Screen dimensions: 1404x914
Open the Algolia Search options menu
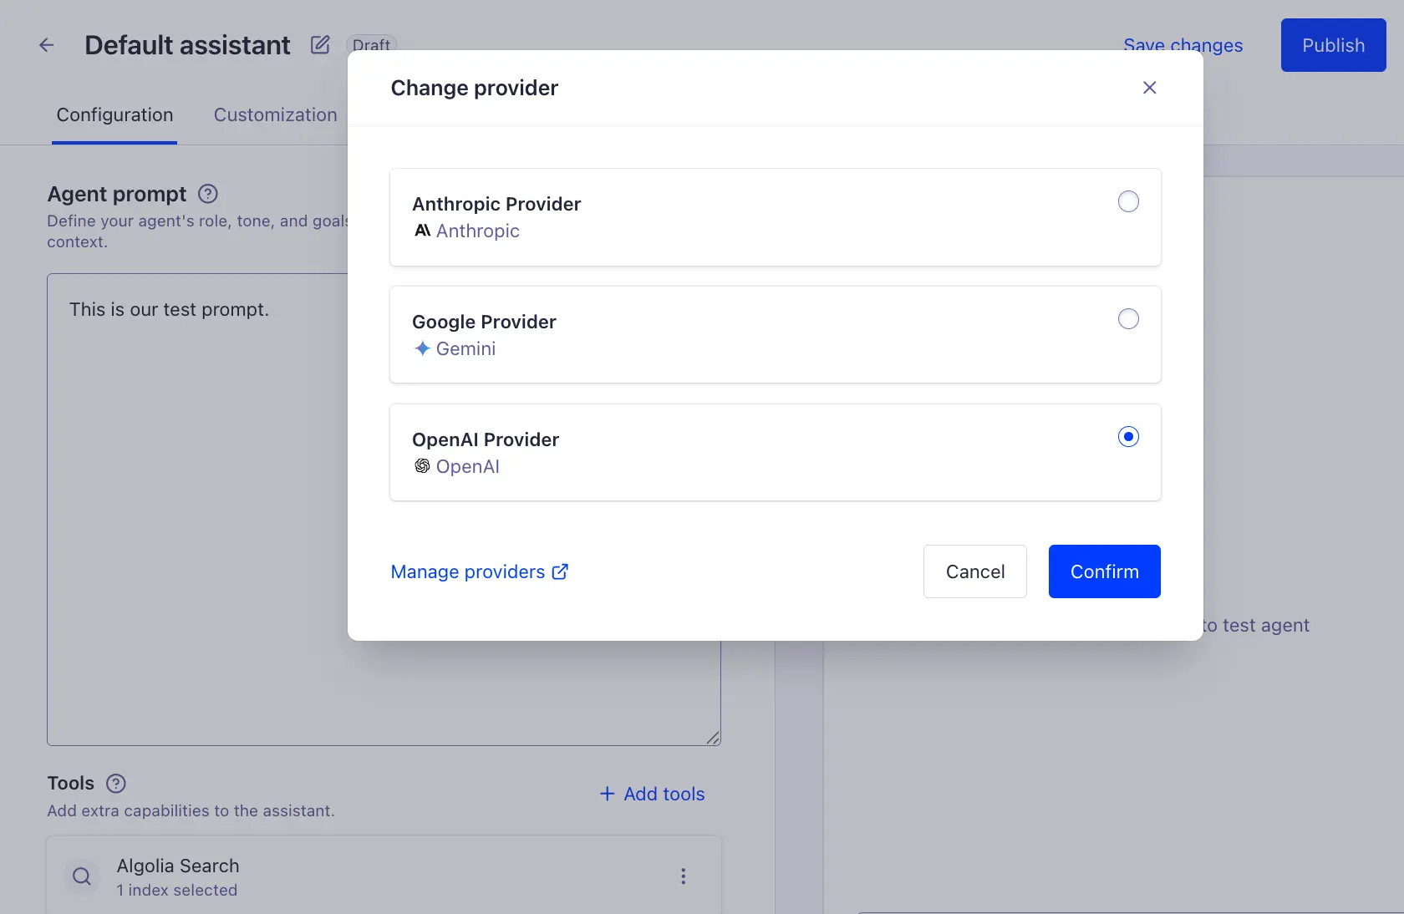[x=683, y=876]
